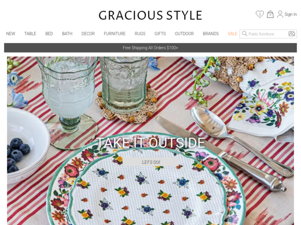This screenshot has width=301, height=225.
Task: Click the user account icon
Action: pyautogui.click(x=280, y=14)
